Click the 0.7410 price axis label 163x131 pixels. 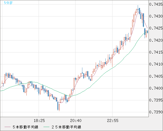tap(156, 64)
